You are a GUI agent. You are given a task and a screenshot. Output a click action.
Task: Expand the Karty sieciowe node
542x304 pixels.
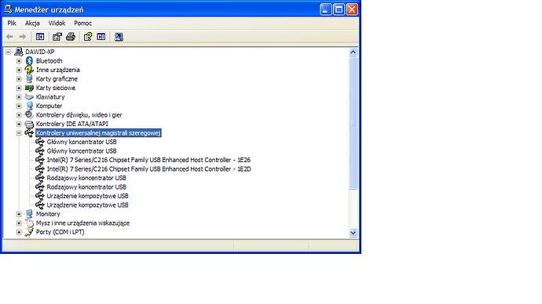(19, 88)
